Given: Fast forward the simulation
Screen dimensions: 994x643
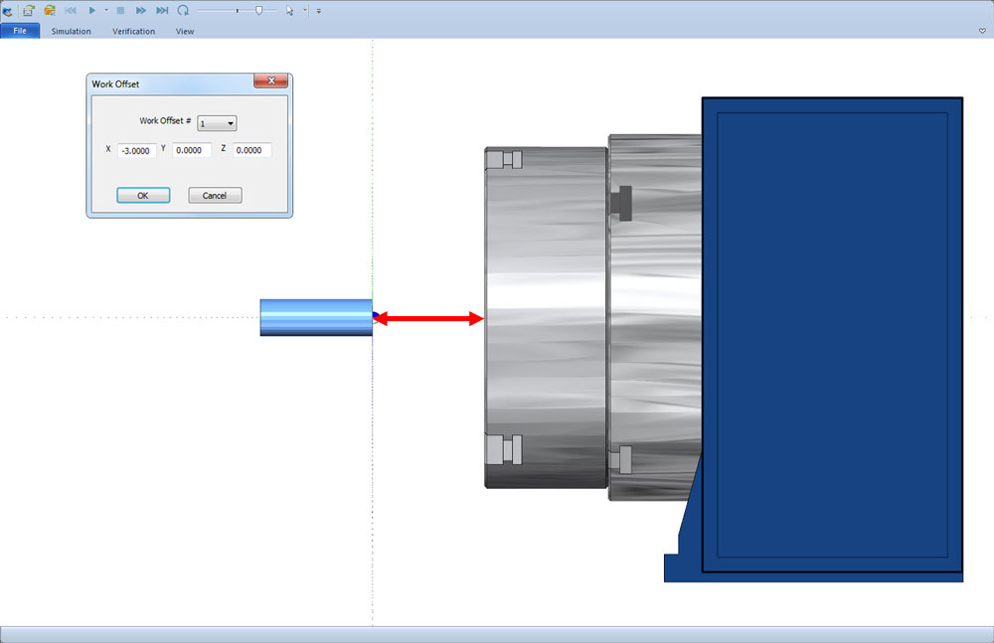Looking at the screenshot, I should coord(141,11).
